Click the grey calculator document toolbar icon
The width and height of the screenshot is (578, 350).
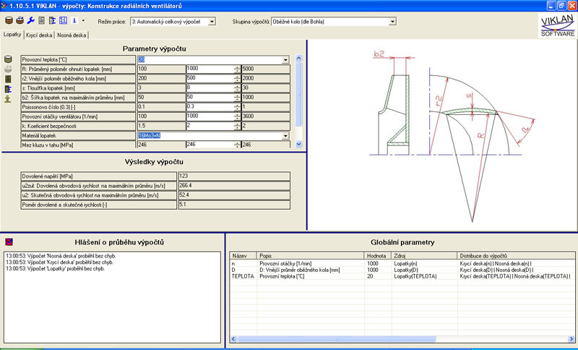tap(42, 20)
